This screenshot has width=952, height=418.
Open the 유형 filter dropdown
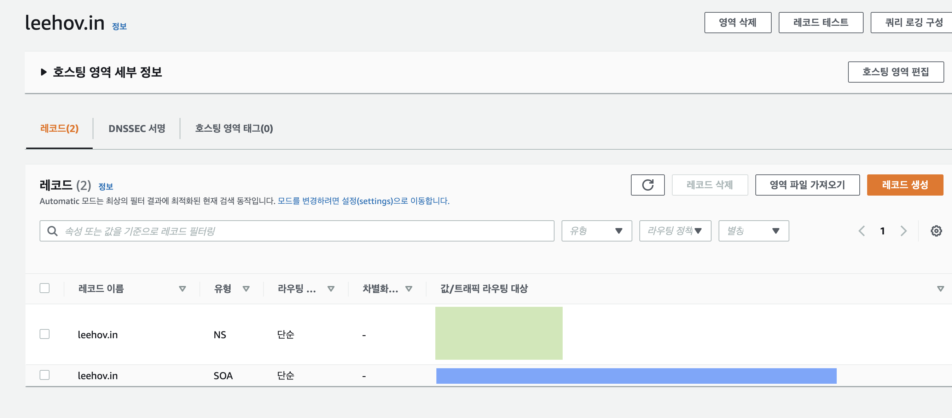click(596, 231)
